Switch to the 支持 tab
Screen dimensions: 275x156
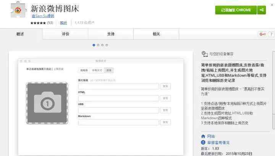click(111, 34)
